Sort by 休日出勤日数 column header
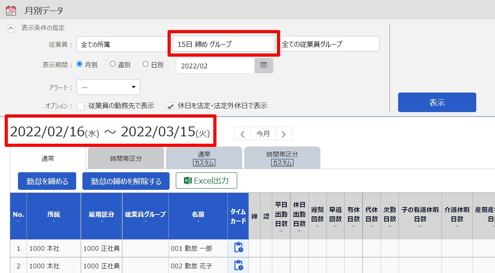495x273 pixels. coord(299,216)
